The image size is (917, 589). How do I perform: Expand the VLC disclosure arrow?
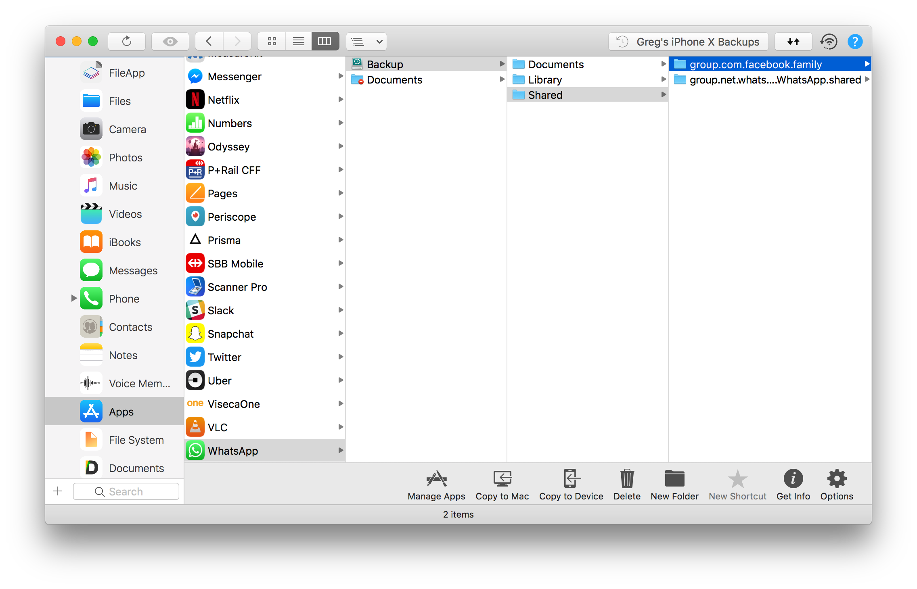(x=341, y=427)
